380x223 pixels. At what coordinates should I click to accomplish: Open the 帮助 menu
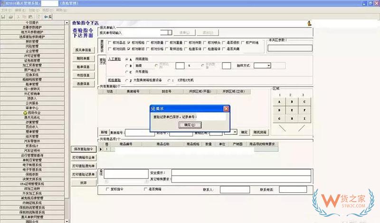[x=61, y=10]
